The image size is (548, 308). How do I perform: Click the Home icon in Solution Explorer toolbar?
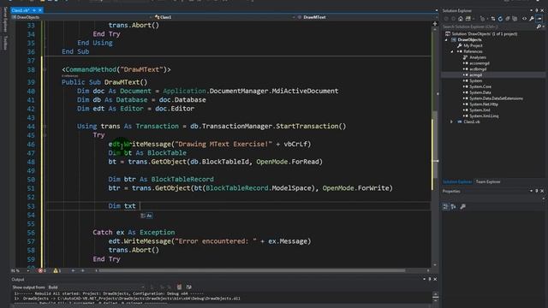tap(461, 19)
